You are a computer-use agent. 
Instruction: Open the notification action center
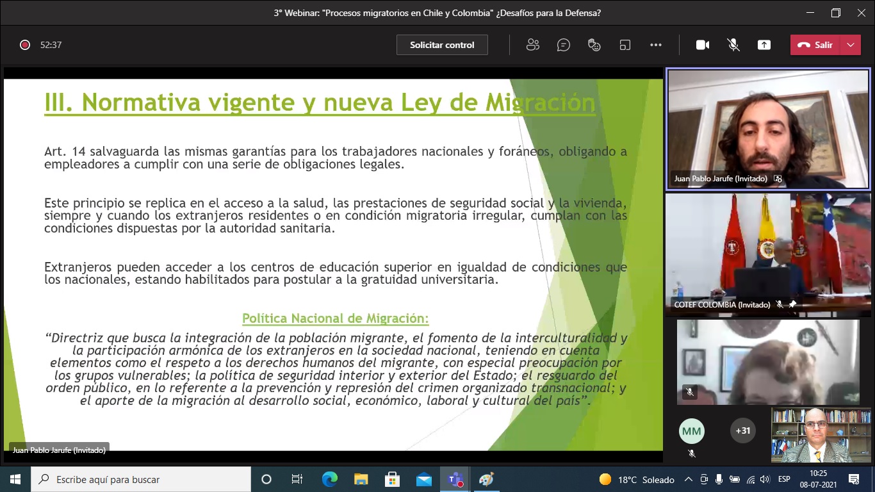pyautogui.click(x=854, y=479)
